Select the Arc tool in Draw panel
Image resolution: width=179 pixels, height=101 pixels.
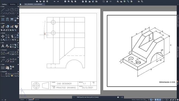click(2, 13)
